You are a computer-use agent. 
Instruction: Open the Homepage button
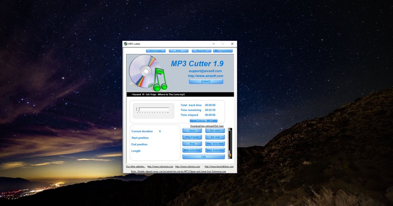[x=156, y=51]
